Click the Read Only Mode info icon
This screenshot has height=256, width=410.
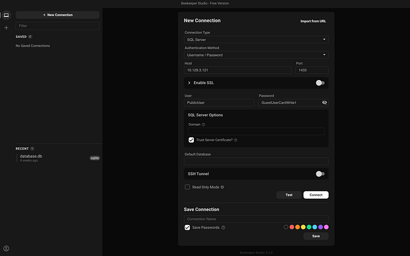pos(222,187)
